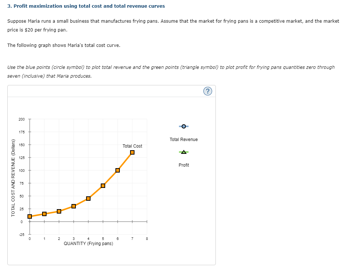
Task: Click the Total Cost curve label on graph
Action: coord(132,146)
